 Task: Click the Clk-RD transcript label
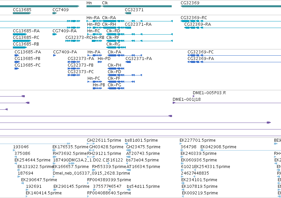click(113, 31)
